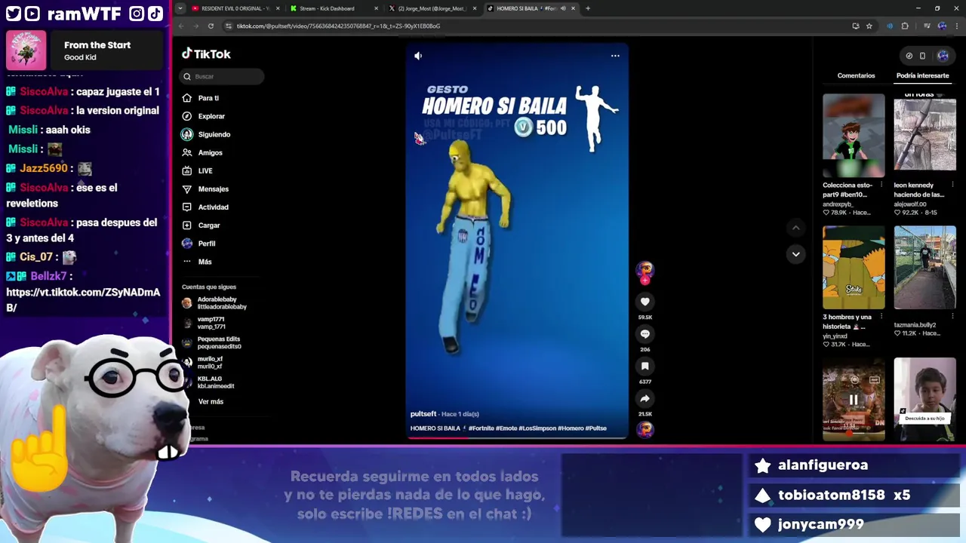Open options for 'Colecciona esto' video
The width and height of the screenshot is (966, 543).
coord(881,185)
